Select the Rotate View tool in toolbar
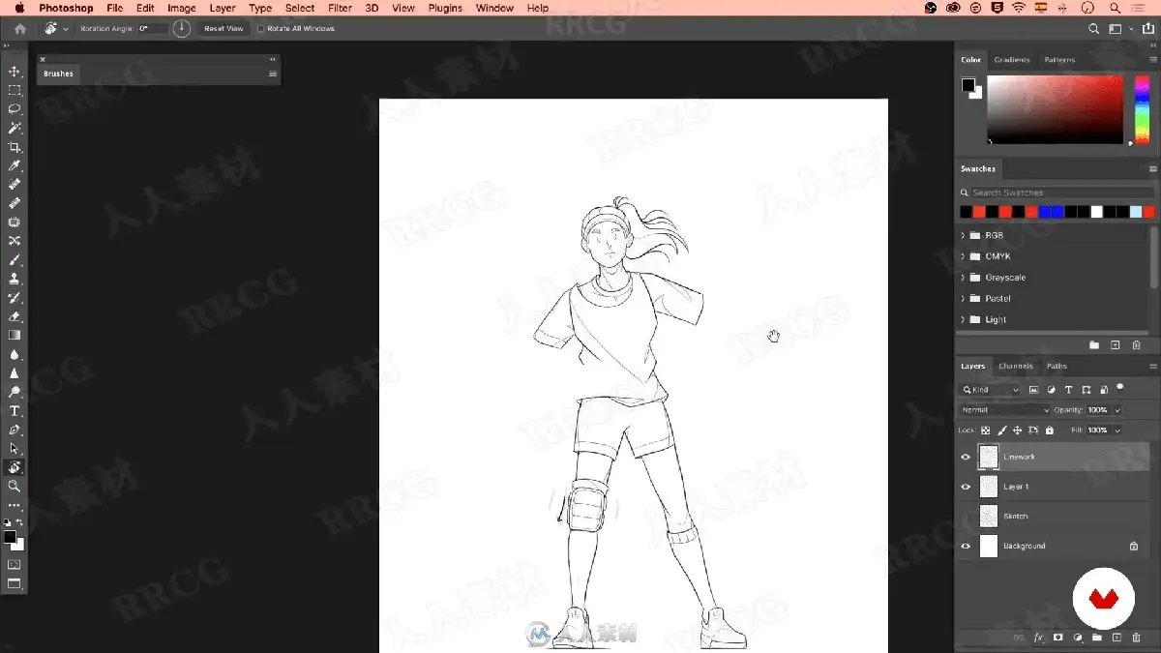This screenshot has height=653, width=1161. point(15,467)
